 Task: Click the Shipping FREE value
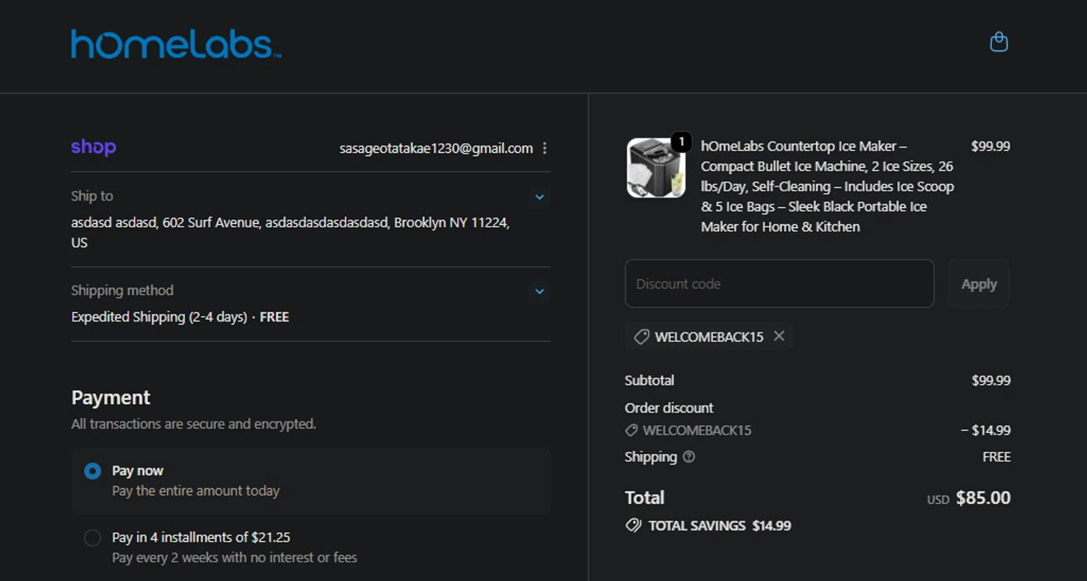pos(996,457)
